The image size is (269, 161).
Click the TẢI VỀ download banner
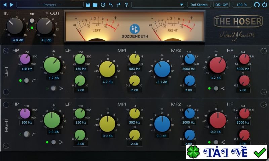click(227, 152)
